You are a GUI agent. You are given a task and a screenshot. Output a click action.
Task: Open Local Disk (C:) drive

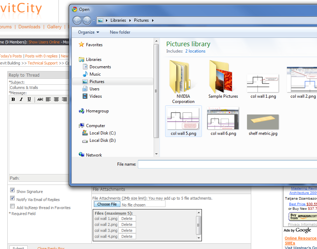[x=99, y=133]
